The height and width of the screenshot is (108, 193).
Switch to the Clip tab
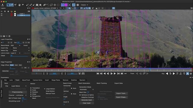click(5, 80)
